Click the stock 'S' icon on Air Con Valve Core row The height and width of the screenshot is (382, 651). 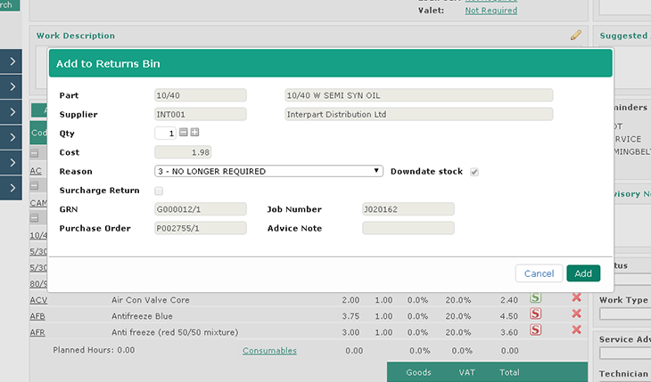tap(536, 298)
